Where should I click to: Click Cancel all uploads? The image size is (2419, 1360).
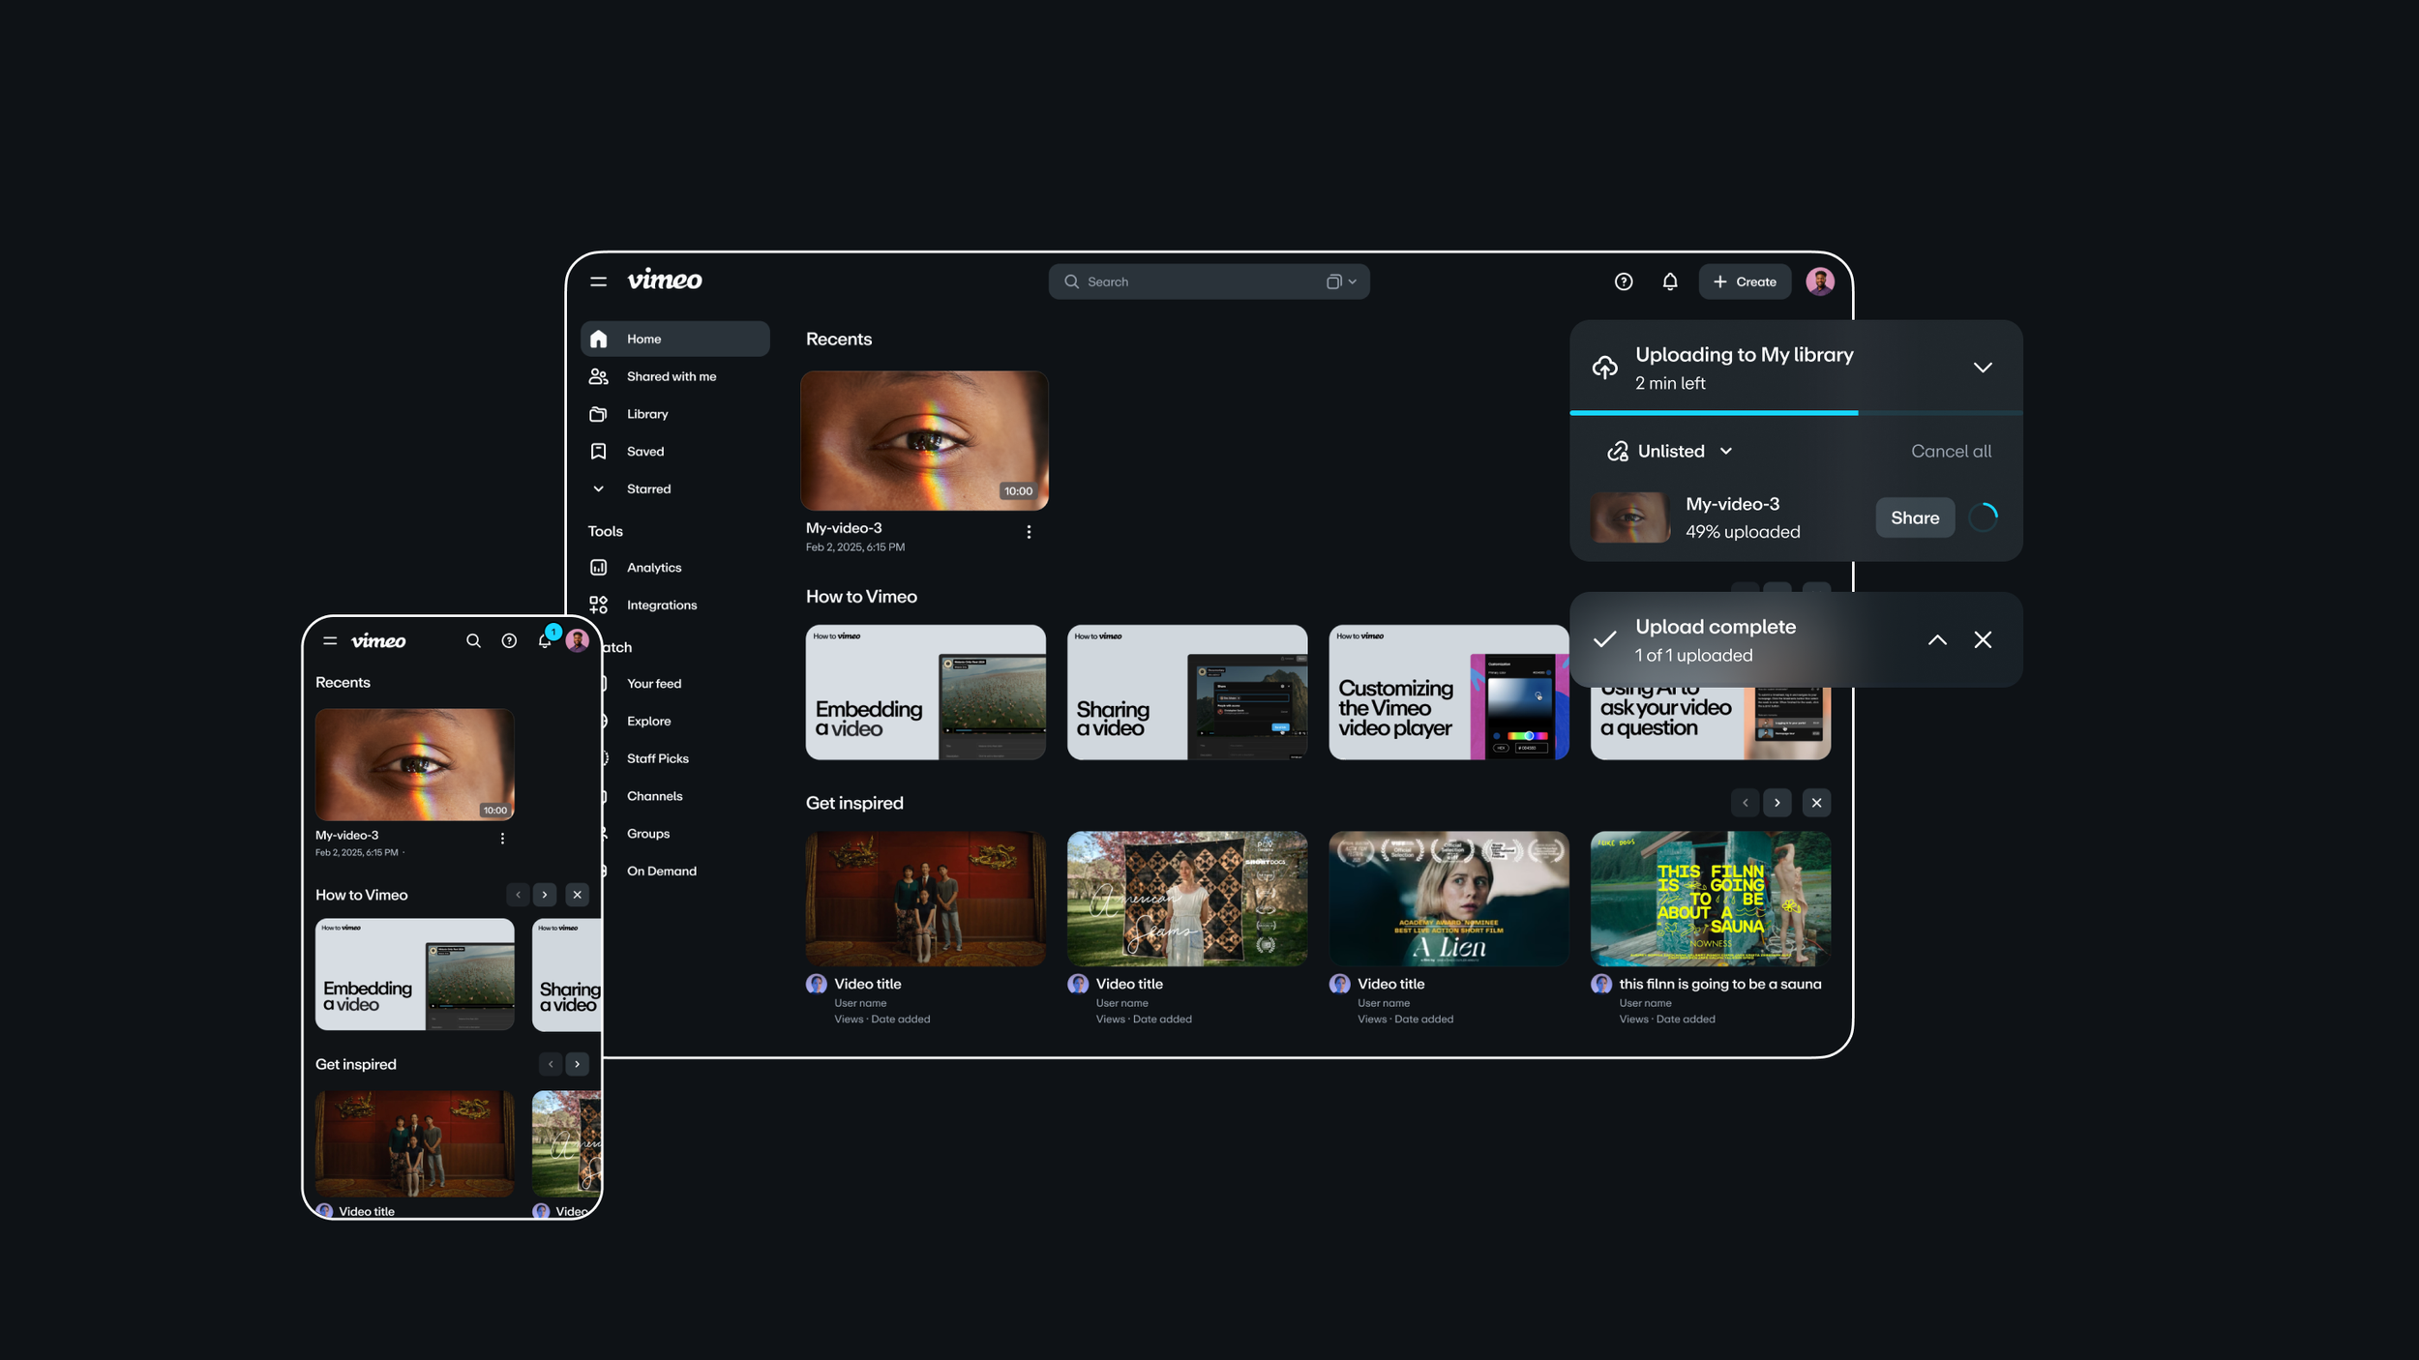(1951, 451)
